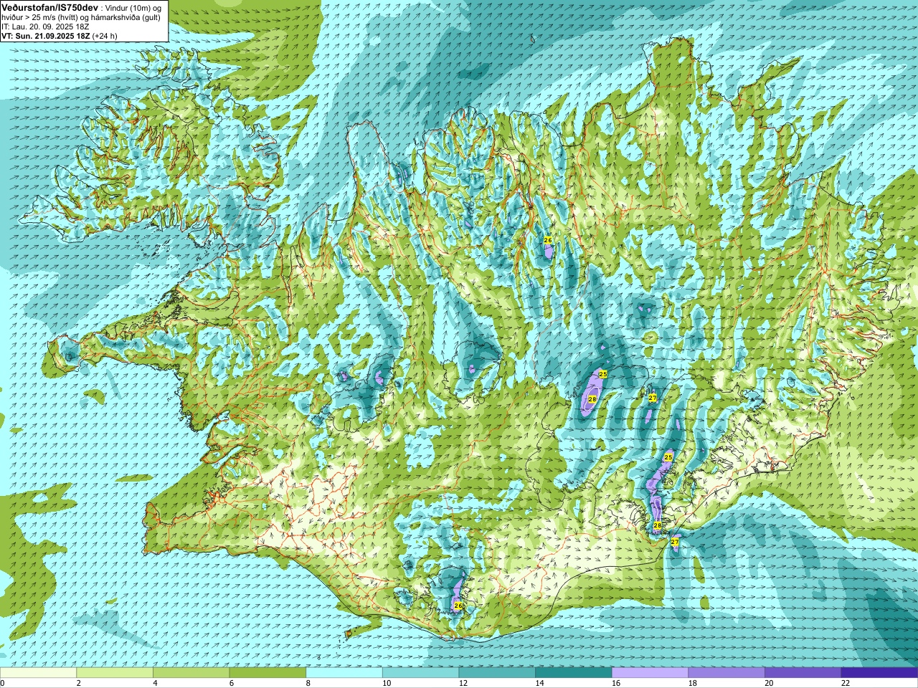Click the yellow '26' gust marker in the north
The image size is (918, 688).
click(548, 240)
